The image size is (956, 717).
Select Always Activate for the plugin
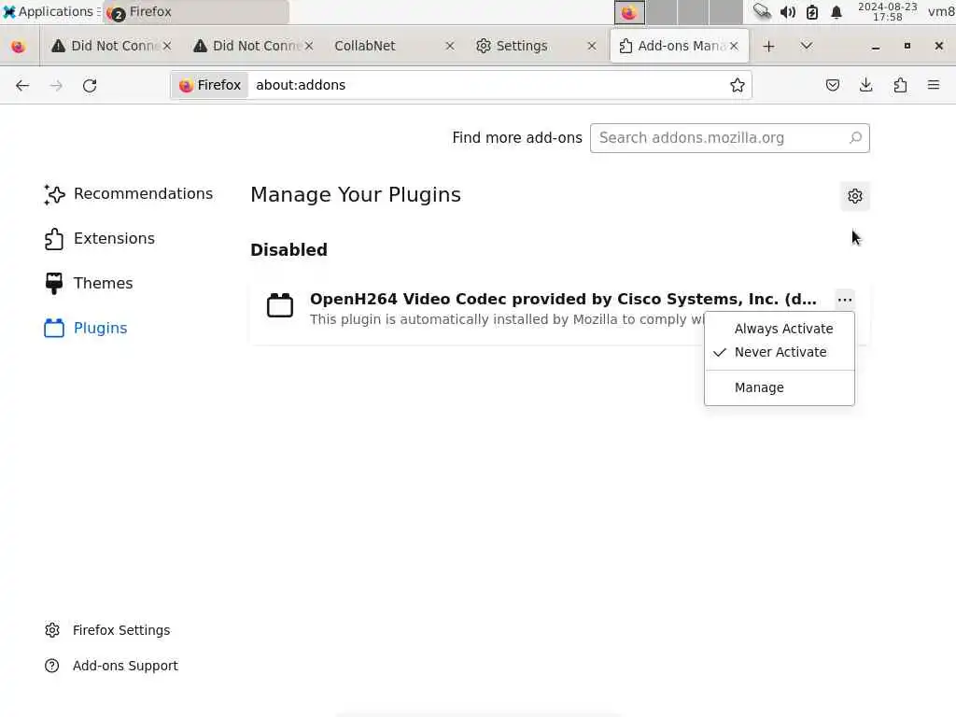[780, 329]
